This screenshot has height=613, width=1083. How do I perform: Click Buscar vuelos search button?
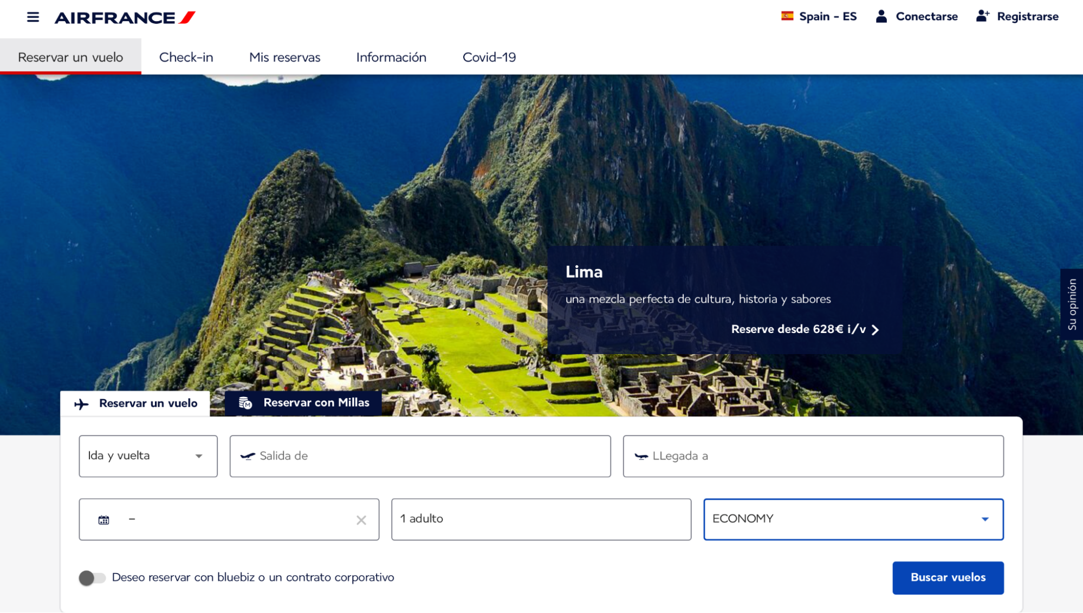pos(948,577)
